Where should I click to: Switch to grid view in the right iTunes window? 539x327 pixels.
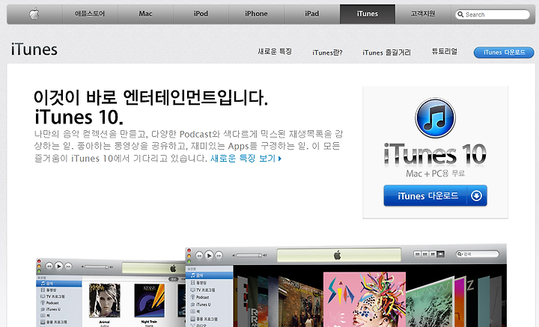(x=433, y=254)
